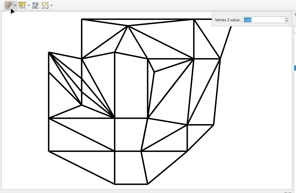The image size is (296, 193).
Task: Click the top mesh vertex joining six edges
Action: pos(128,26)
